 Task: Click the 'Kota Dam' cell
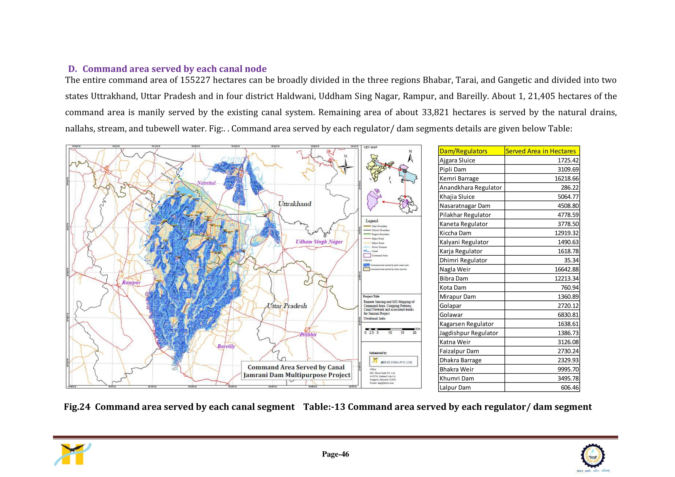point(472,288)
